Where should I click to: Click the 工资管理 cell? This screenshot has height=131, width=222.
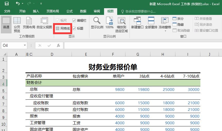tap(38, 123)
